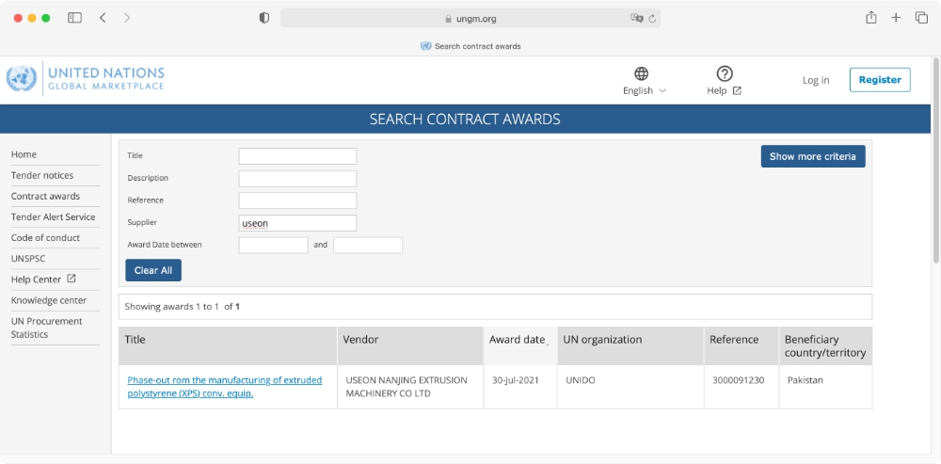Screen dimensions: 941x464
Task: Click the Title input field
Action: 297,156
